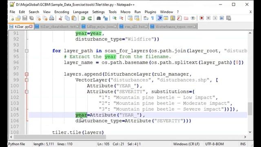Open the Function List toolbar icon
261x147 pixels.
pos(179,18)
